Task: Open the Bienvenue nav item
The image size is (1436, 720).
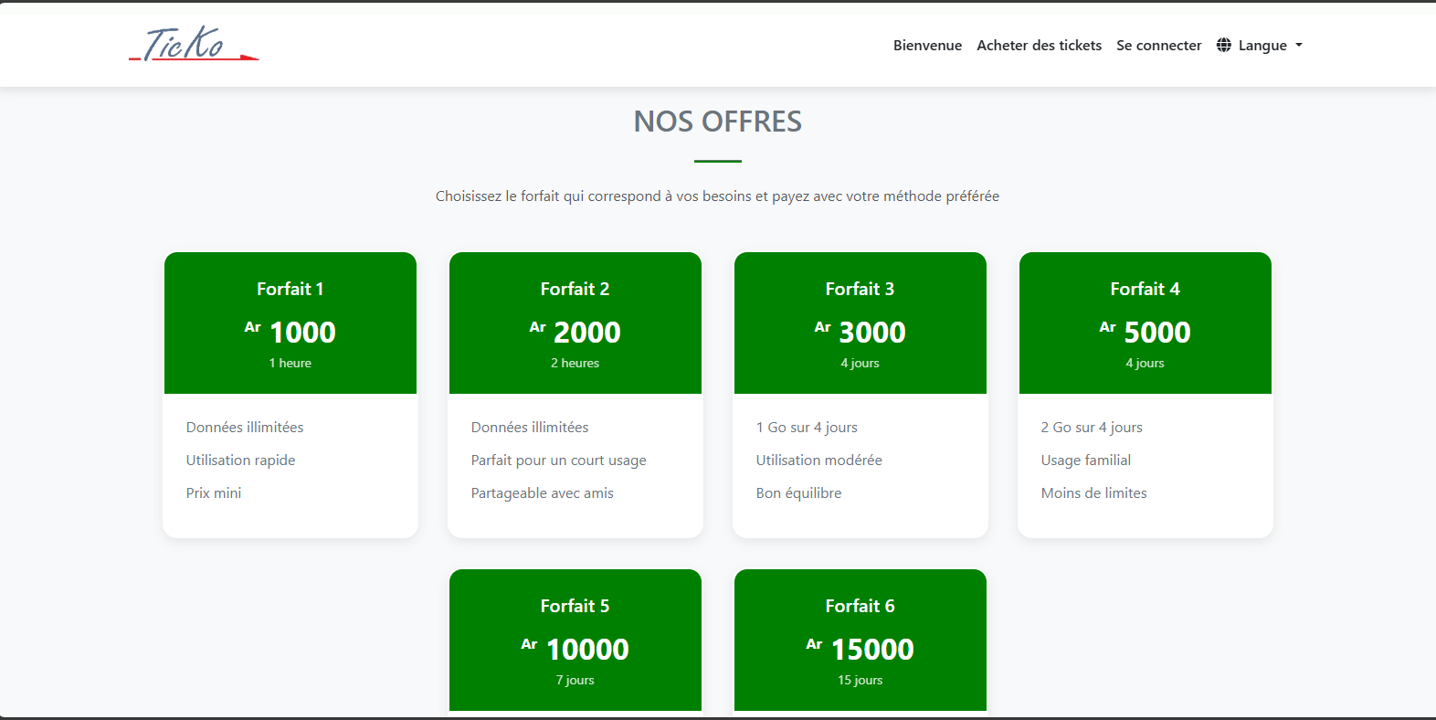Action: (x=927, y=45)
